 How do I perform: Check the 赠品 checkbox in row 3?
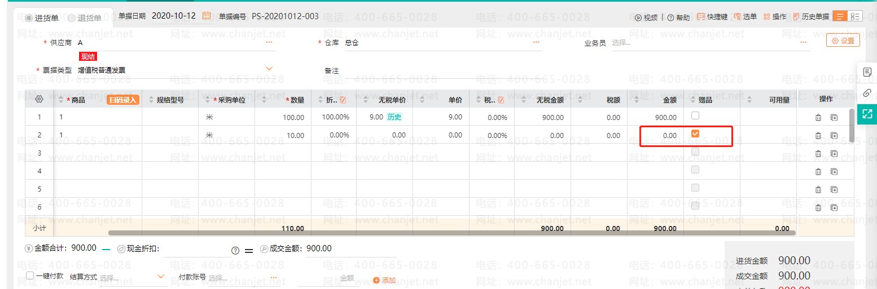click(x=695, y=152)
